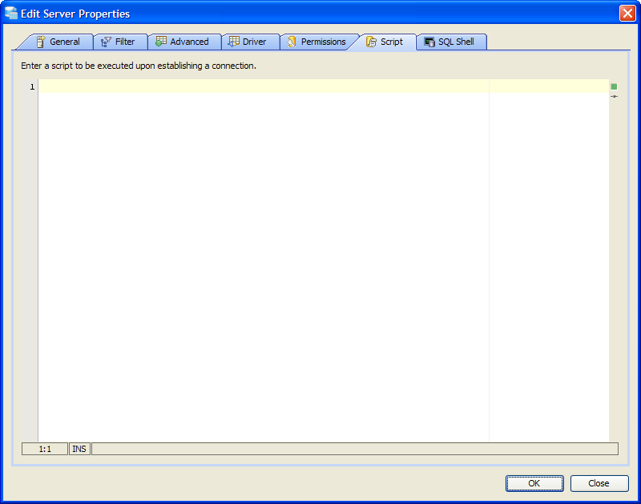The width and height of the screenshot is (641, 504).
Task: Click the Script tab
Action: [x=385, y=42]
